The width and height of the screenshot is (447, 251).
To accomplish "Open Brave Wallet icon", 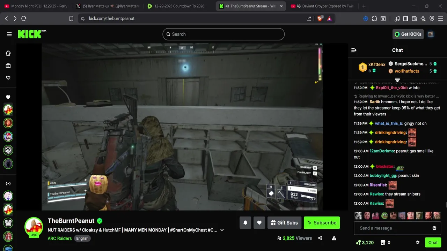I will [x=415, y=18].
